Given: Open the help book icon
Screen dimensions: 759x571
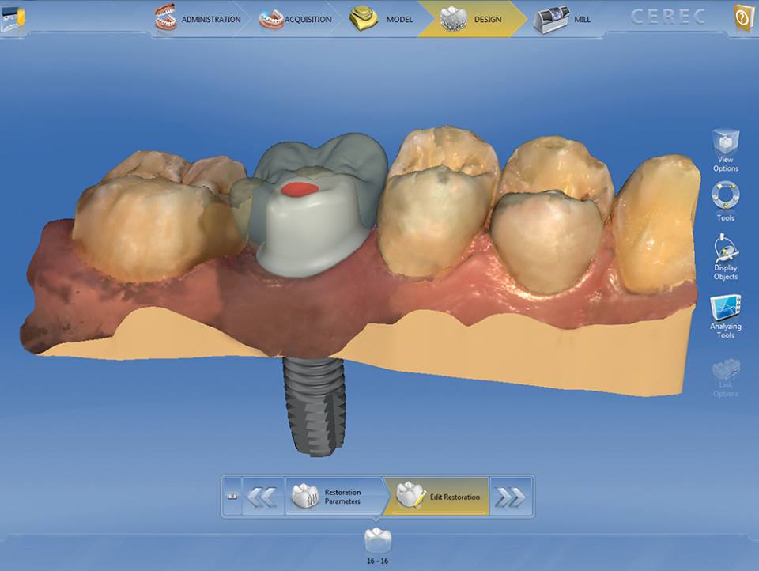Looking at the screenshot, I should pyautogui.click(x=742, y=18).
